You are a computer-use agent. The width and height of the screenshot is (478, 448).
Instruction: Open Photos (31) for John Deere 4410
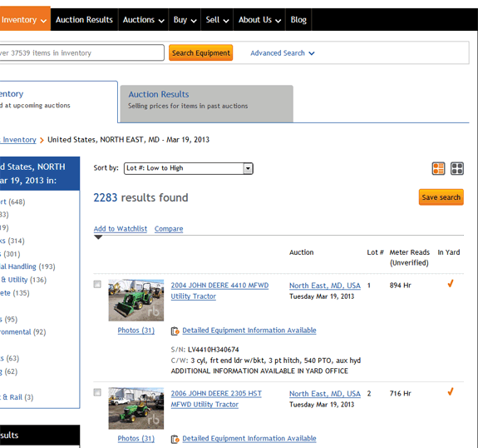[x=136, y=331]
